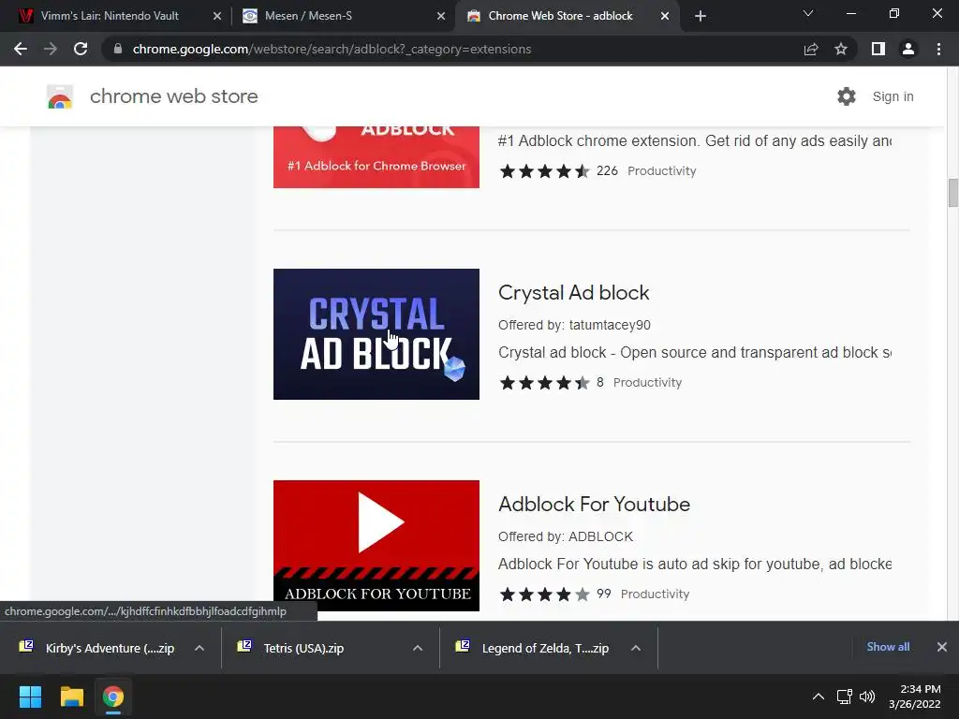
Task: Select the Chrome Web Store - adblock tab
Action: tap(560, 16)
